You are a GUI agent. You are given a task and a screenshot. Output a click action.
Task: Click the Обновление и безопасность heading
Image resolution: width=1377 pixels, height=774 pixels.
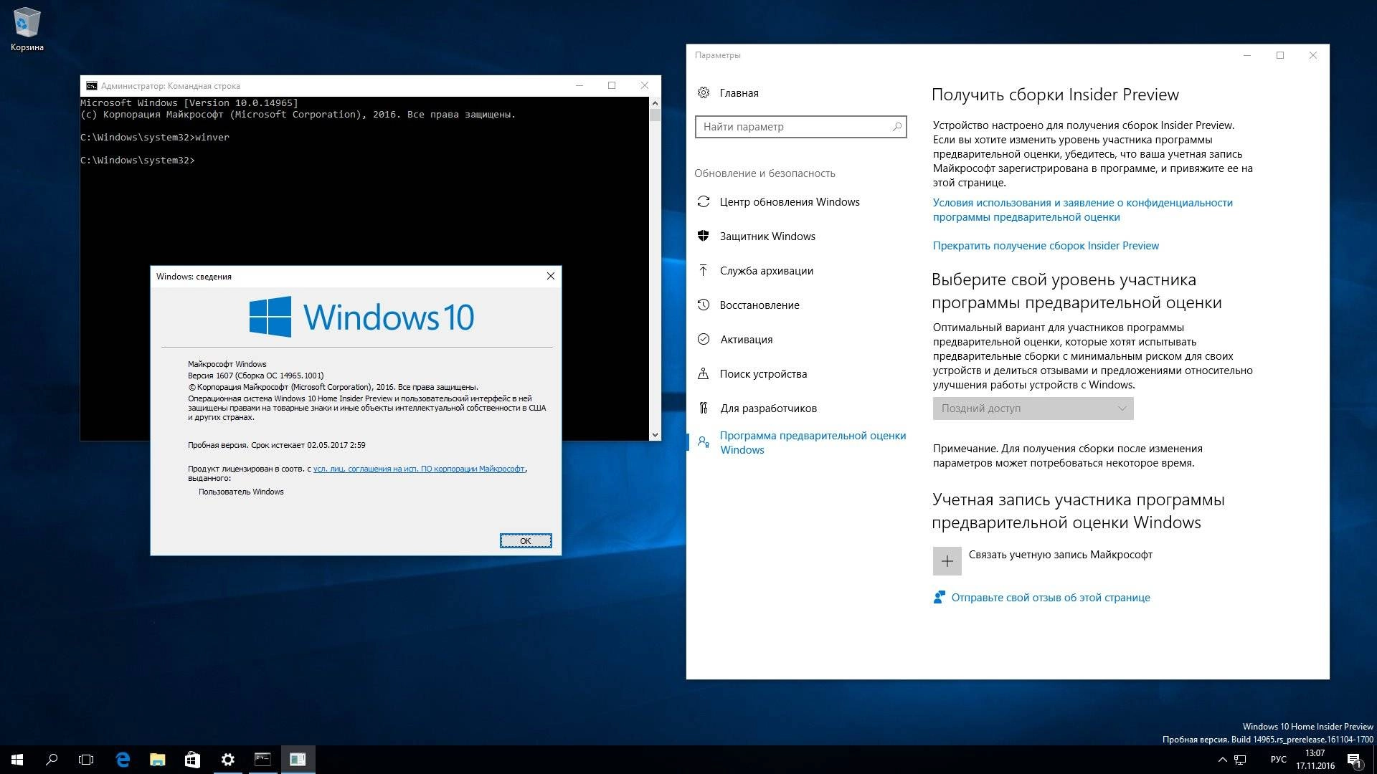point(765,173)
